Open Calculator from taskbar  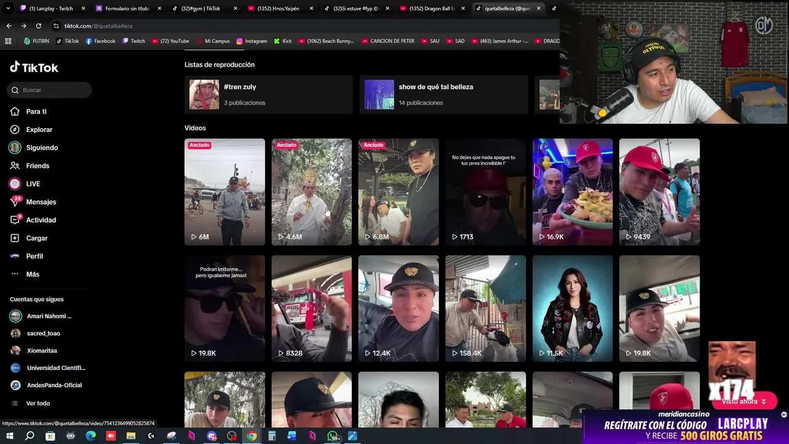coord(272,436)
